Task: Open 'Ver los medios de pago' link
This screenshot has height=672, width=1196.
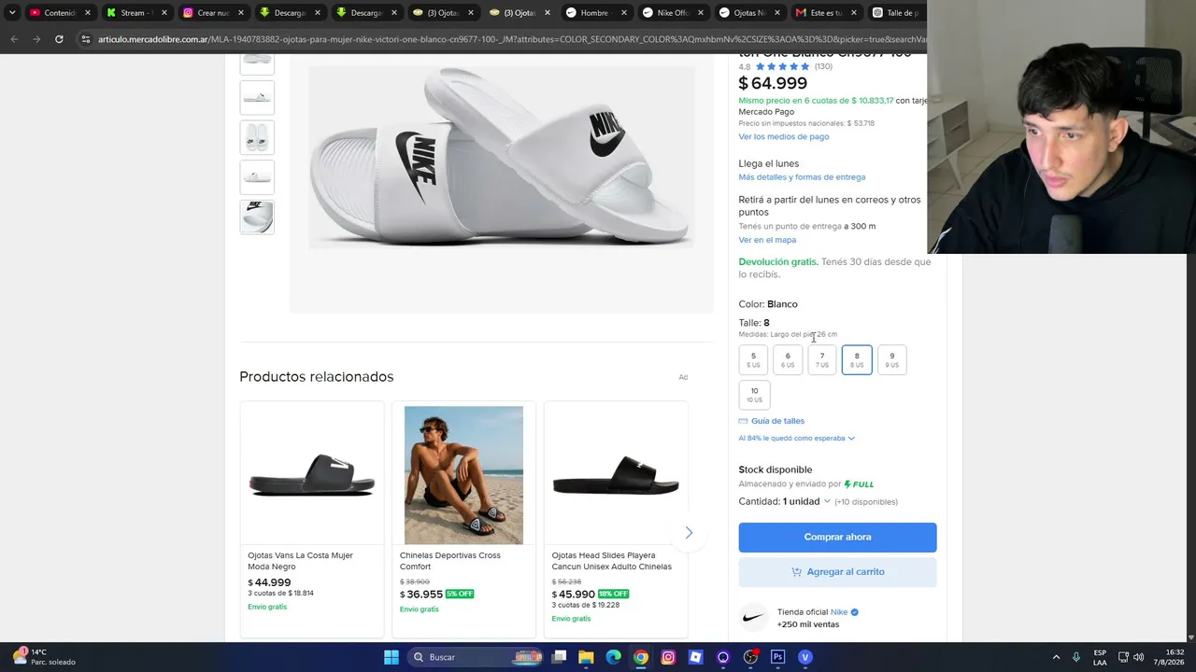Action: point(784,136)
